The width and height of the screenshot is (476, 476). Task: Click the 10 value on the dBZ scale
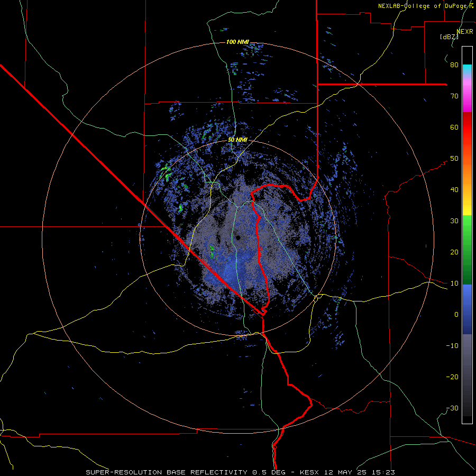coord(454,283)
